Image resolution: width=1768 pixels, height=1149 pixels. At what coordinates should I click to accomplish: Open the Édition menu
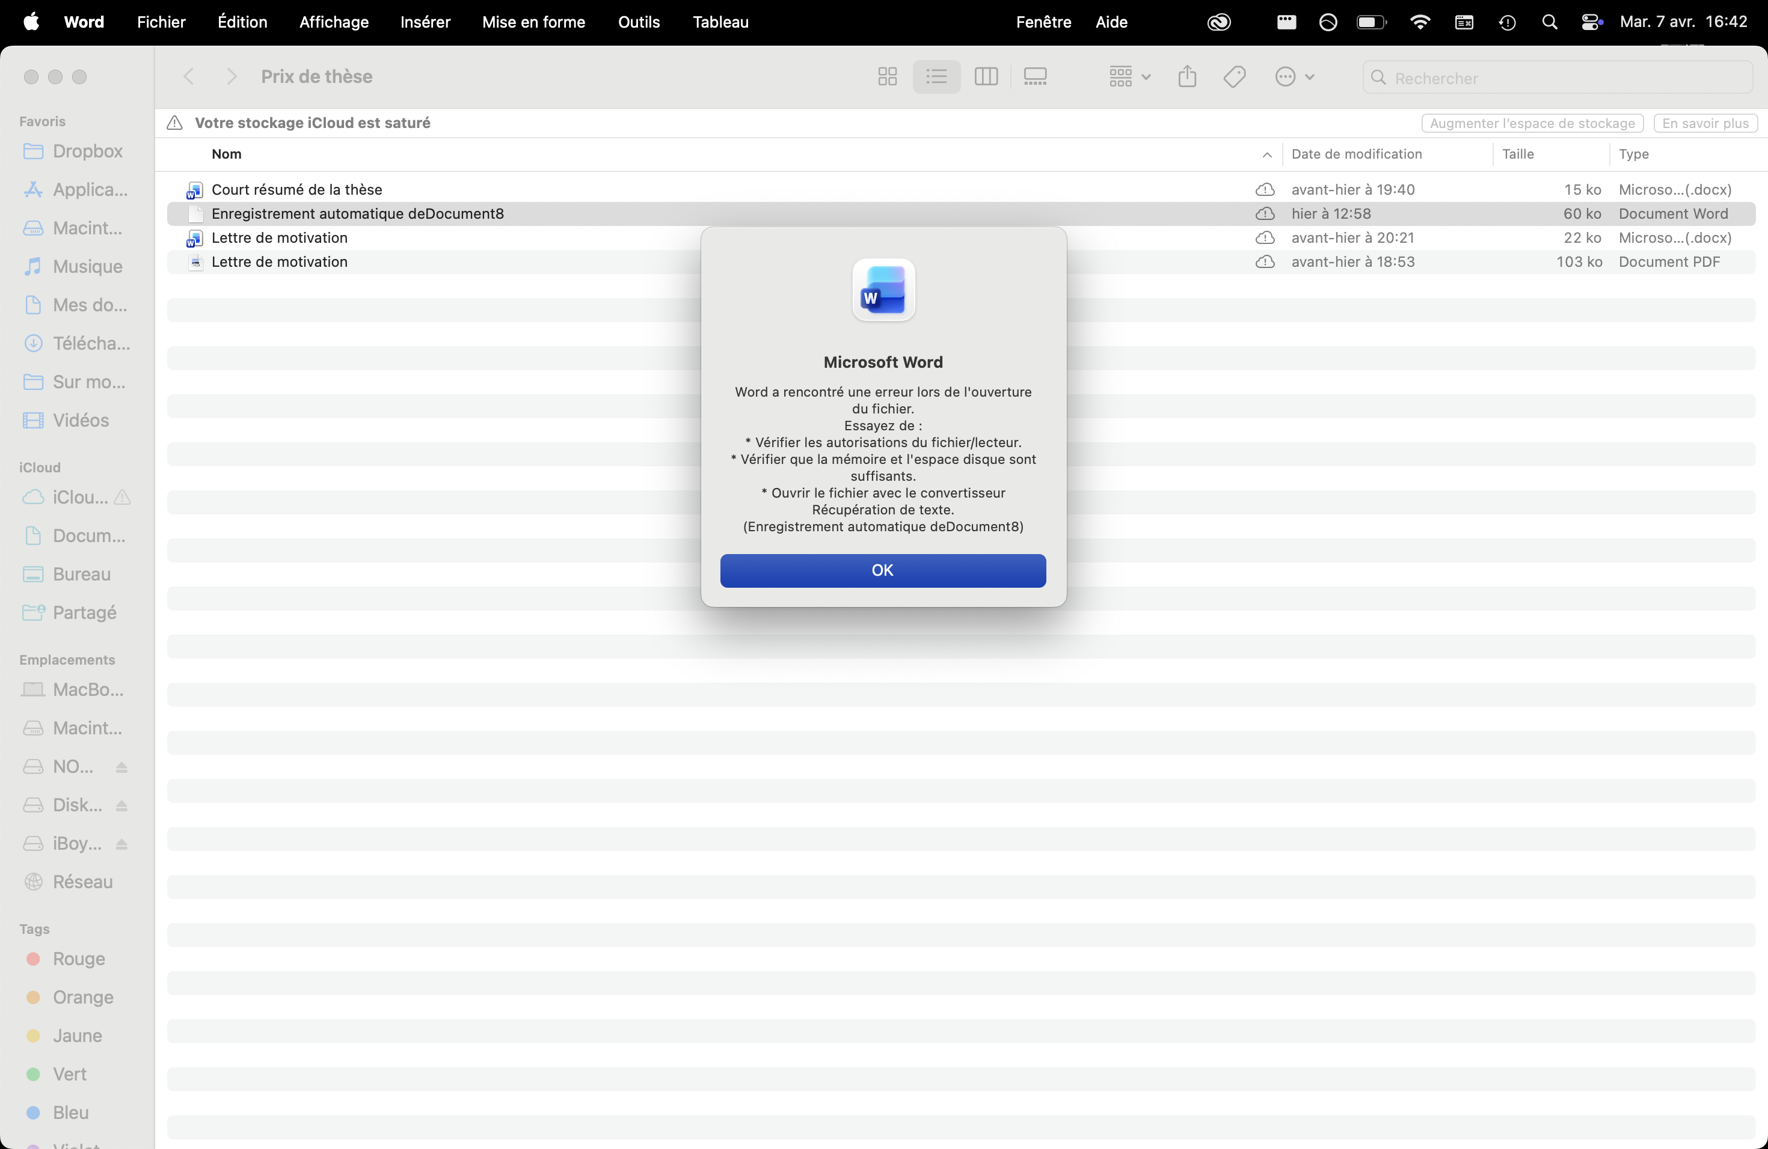(x=242, y=22)
